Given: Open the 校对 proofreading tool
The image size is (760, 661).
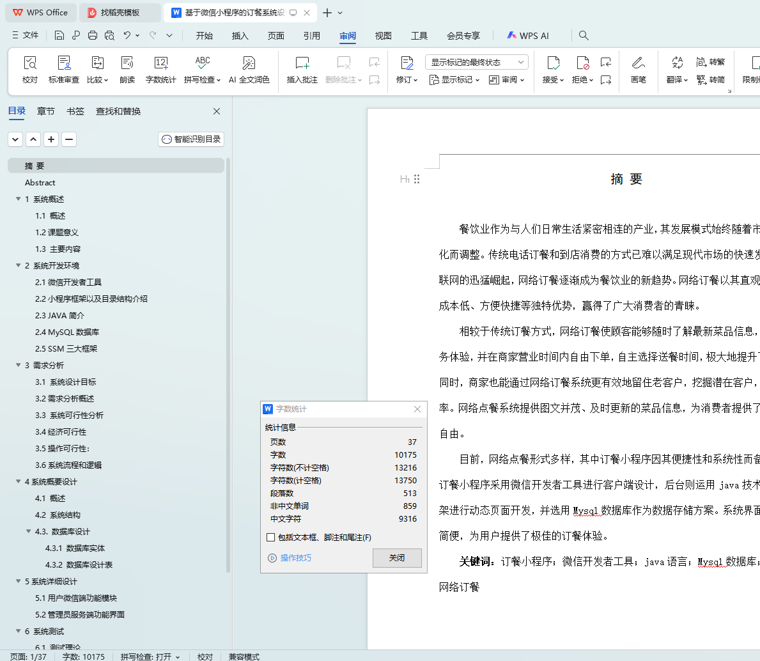Looking at the screenshot, I should point(30,70).
